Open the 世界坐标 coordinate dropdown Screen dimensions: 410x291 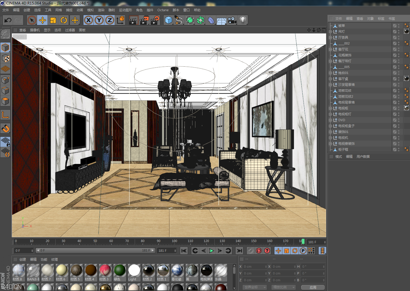[254, 287]
